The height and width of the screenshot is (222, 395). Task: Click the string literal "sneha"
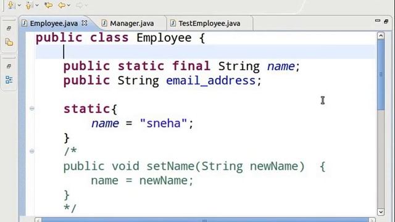[x=164, y=123]
